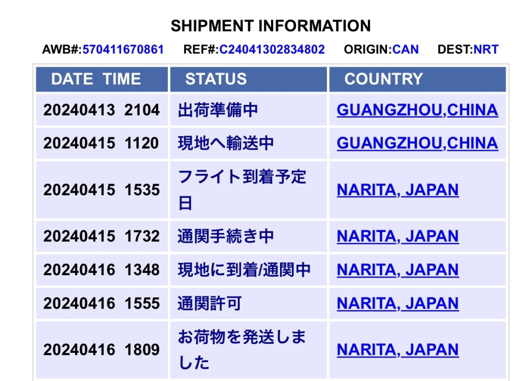Click the お荷物を発送しました status cell
The width and height of the screenshot is (532, 381).
tap(248, 350)
